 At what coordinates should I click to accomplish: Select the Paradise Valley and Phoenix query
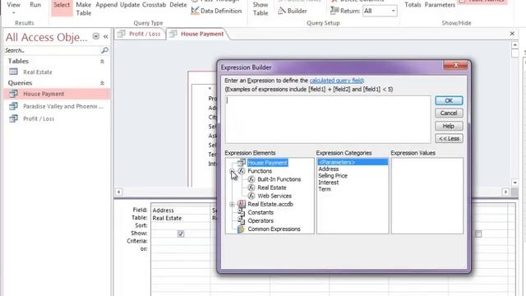[63, 106]
